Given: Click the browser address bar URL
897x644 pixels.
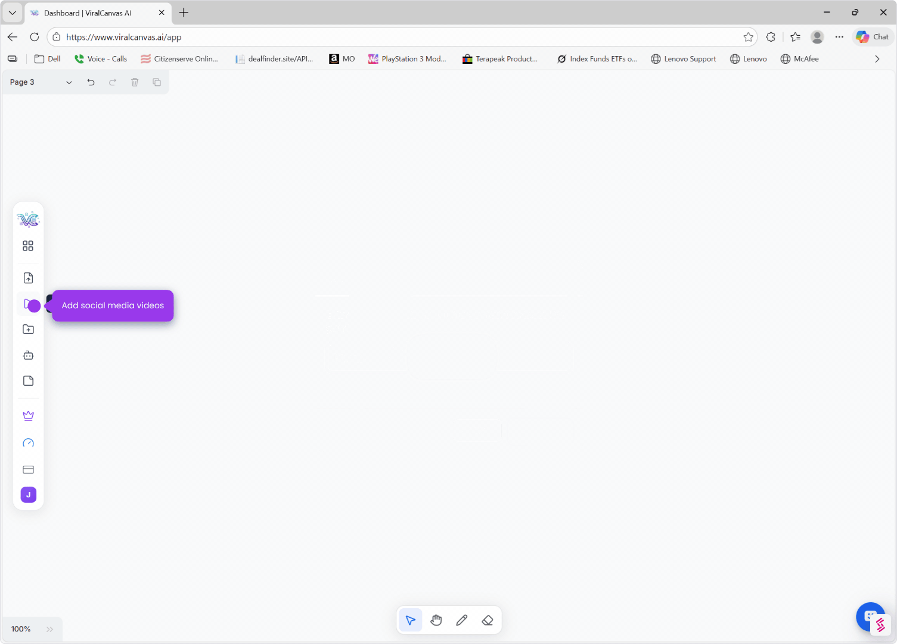Looking at the screenshot, I should tap(358, 37).
